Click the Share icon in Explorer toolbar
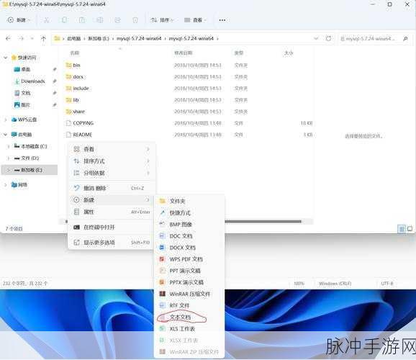Screen dimensions: 416x360 [x=117, y=20]
